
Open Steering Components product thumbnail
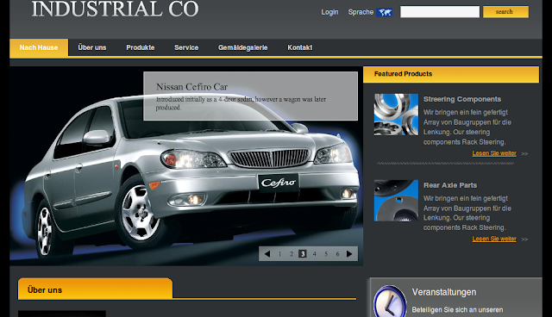[396, 115]
